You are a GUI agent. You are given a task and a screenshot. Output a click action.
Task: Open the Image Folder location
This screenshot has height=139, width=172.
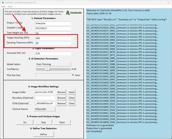[x=71, y=92]
